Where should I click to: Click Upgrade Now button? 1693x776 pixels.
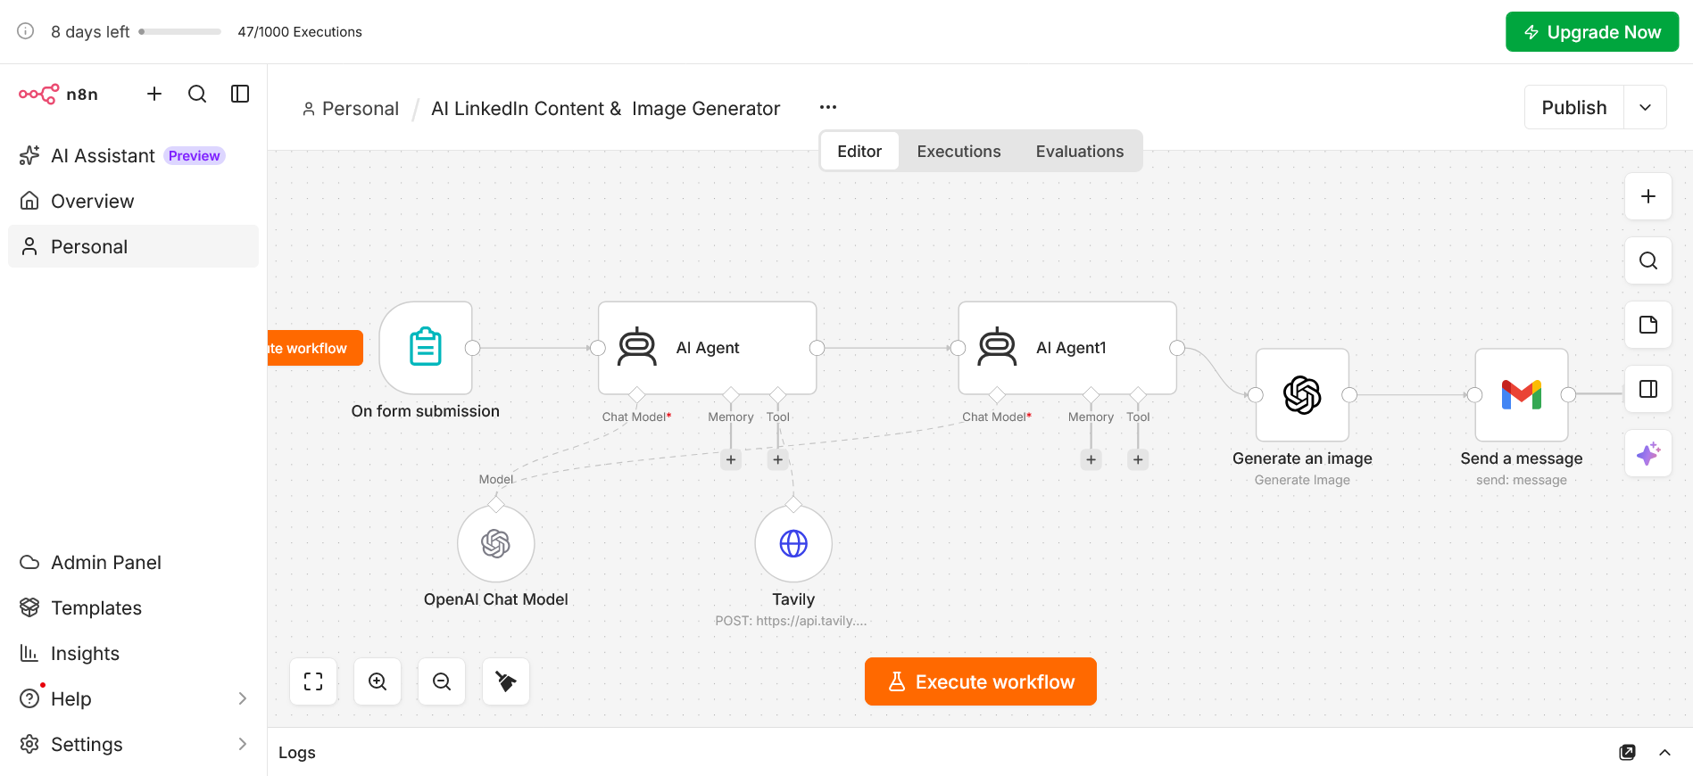point(1592,32)
